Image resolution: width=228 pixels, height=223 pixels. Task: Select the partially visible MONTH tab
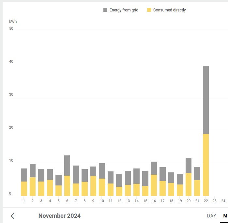pyautogui.click(x=225, y=216)
